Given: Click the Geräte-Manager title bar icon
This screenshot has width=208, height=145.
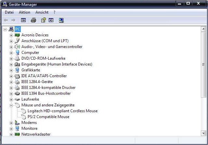Looking at the screenshot, I should point(5,4).
